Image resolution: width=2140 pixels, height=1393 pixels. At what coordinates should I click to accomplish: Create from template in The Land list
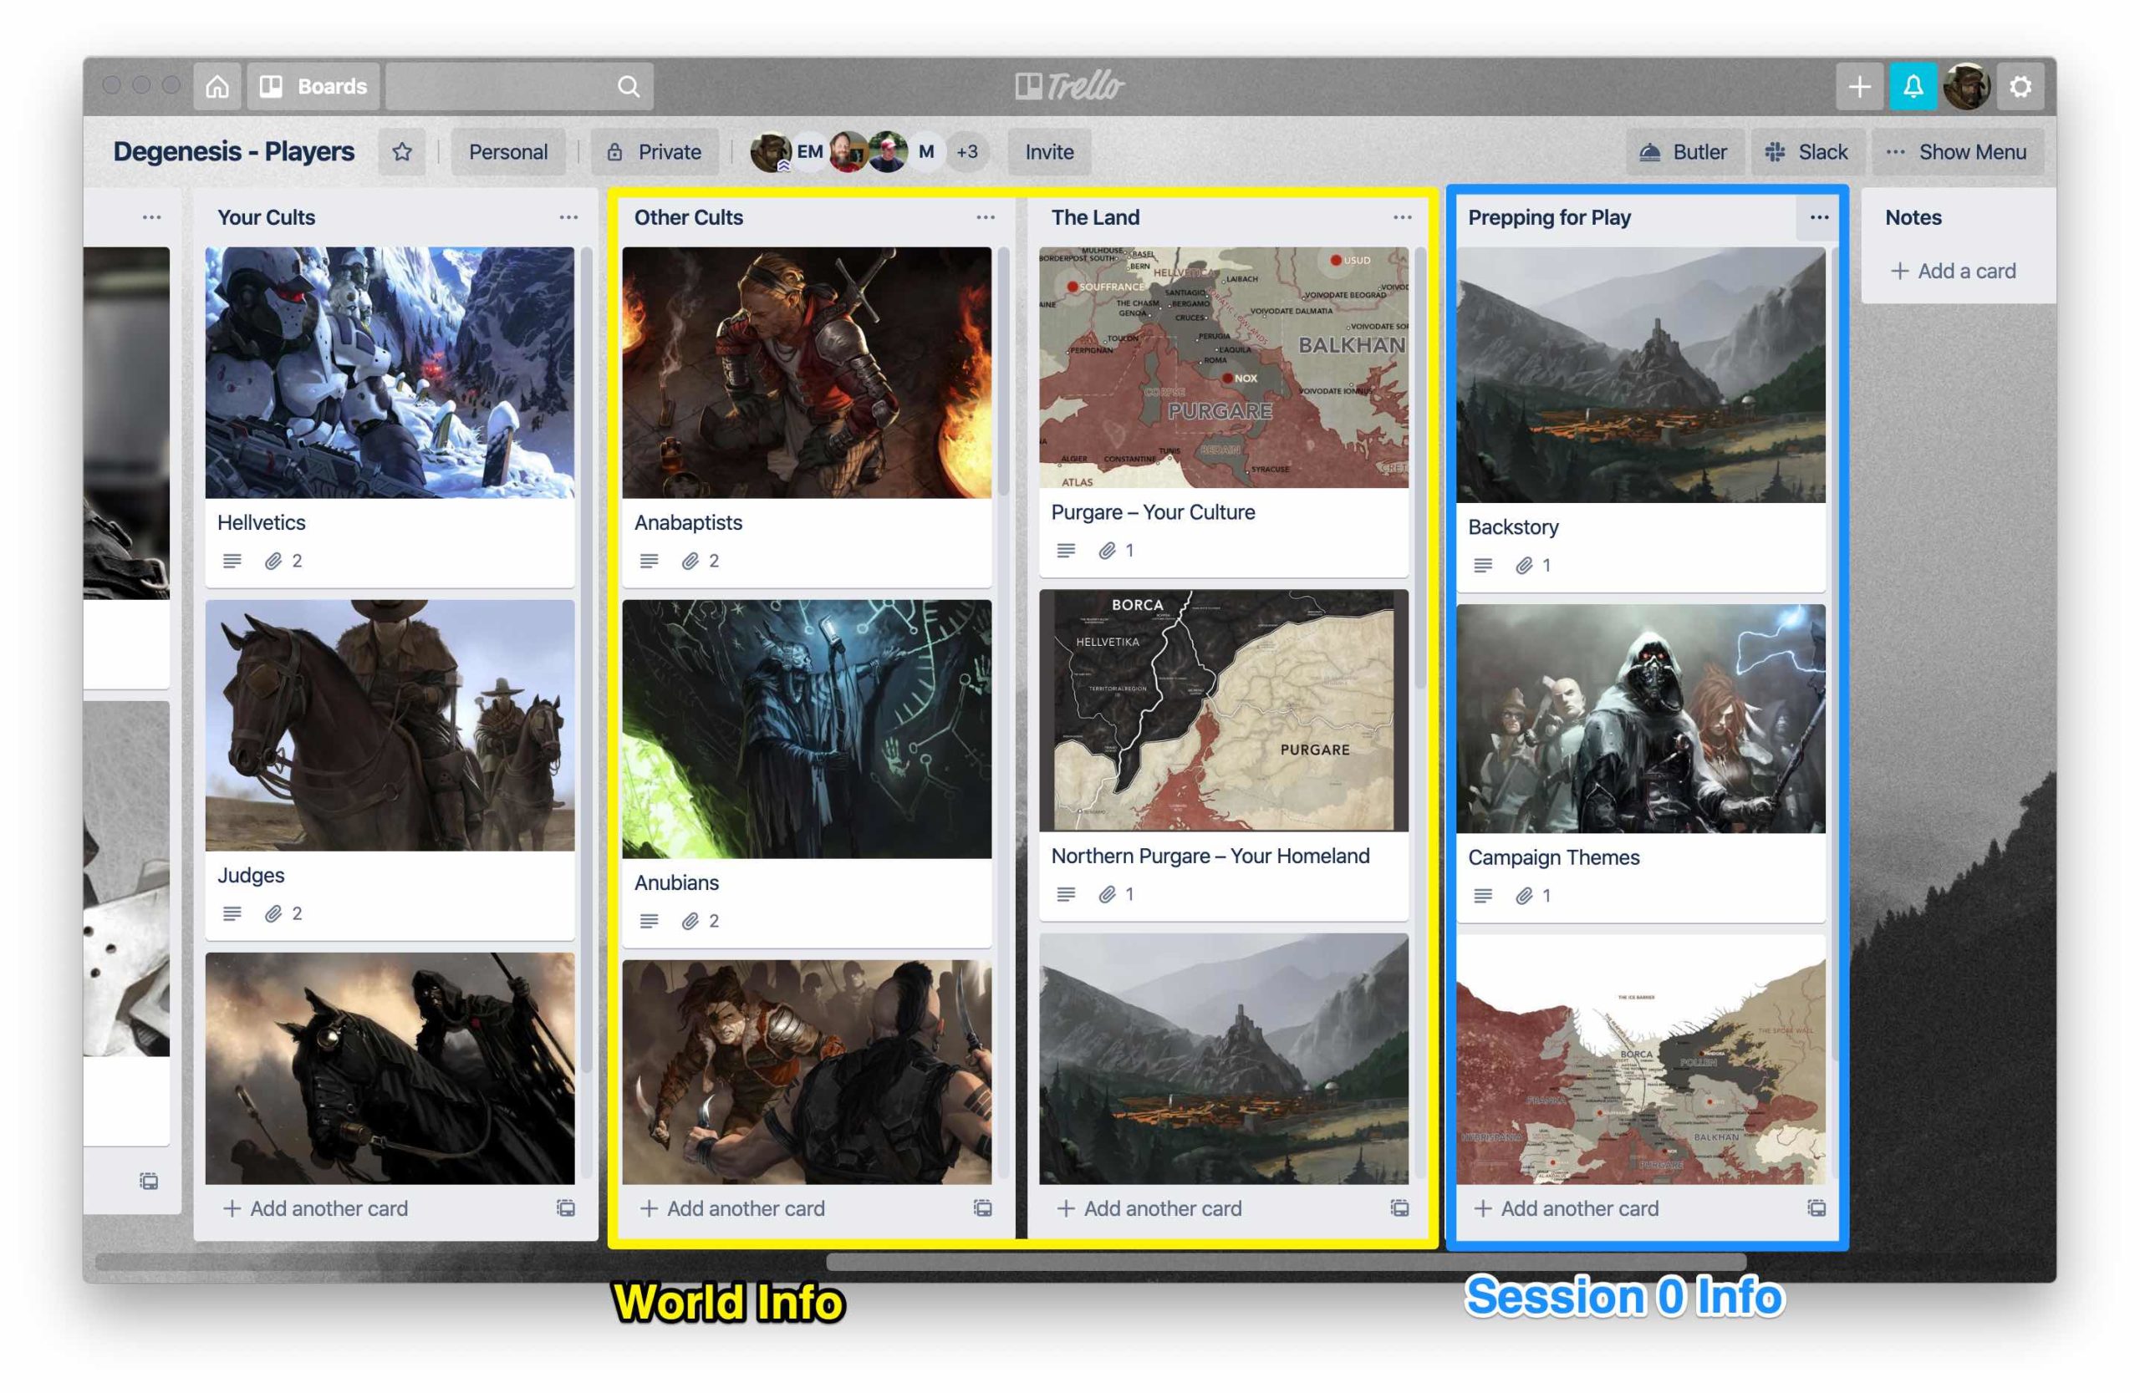[x=1400, y=1209]
